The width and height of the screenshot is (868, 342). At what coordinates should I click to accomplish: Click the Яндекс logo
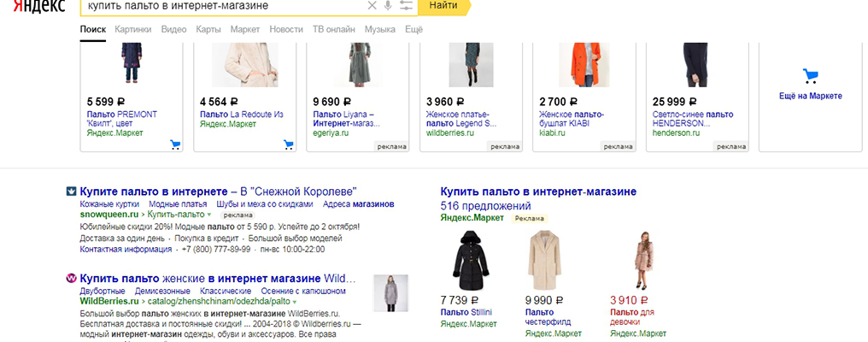tap(38, 5)
